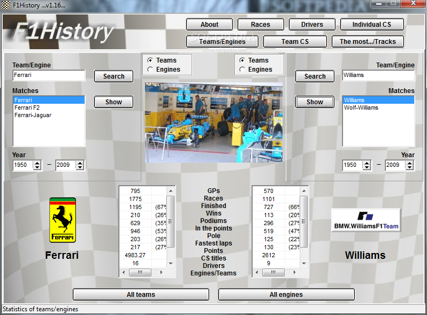Increase the left start year 1950
This screenshot has width=427, height=315.
(x=37, y=163)
